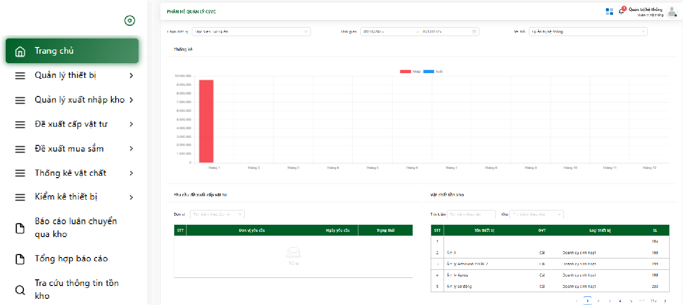The width and height of the screenshot is (683, 305).
Task: Open the Kho warehouse filter dropdown
Action: [537, 214]
